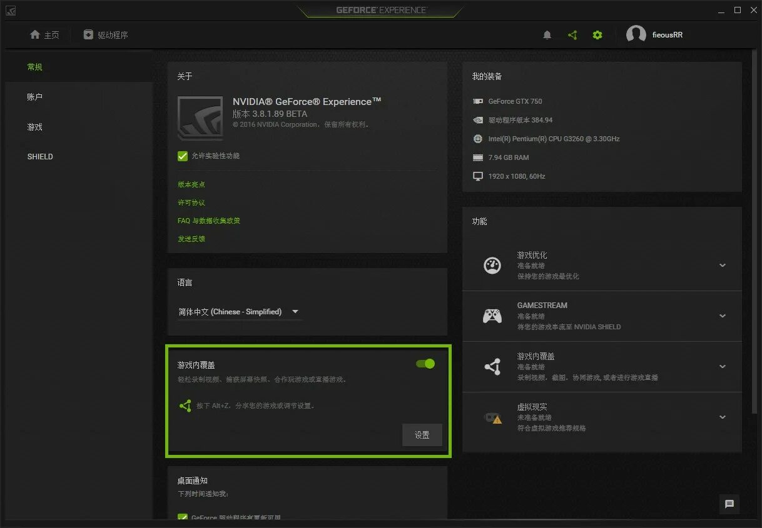The image size is (762, 528).
Task: Expand the 游戏内覆盖 feature row chevron
Action: pyautogui.click(x=723, y=366)
